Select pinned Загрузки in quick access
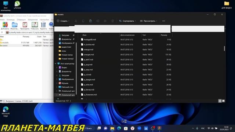Screen dimensions: 235x132 (x=65, y=35)
